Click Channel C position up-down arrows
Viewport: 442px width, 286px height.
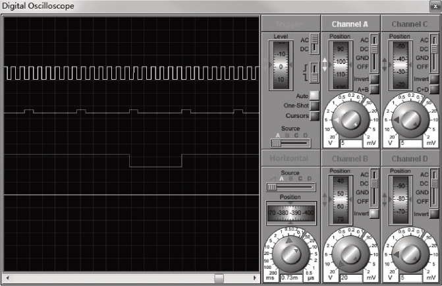pyautogui.click(x=385, y=65)
